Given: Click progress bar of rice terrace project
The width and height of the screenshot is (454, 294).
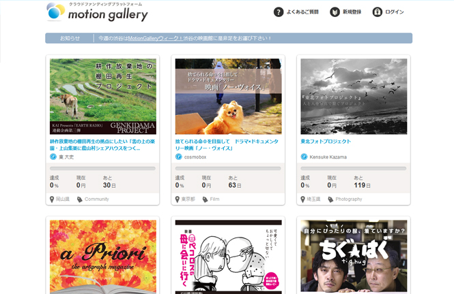Looking at the screenshot, I should point(102,168).
